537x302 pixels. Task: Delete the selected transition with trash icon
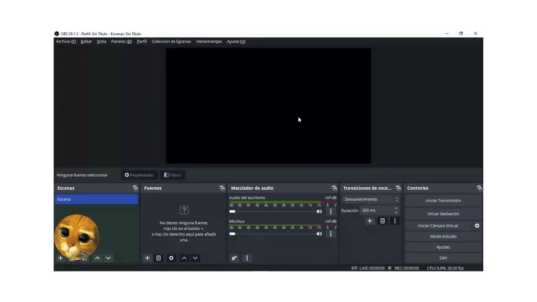(x=382, y=221)
